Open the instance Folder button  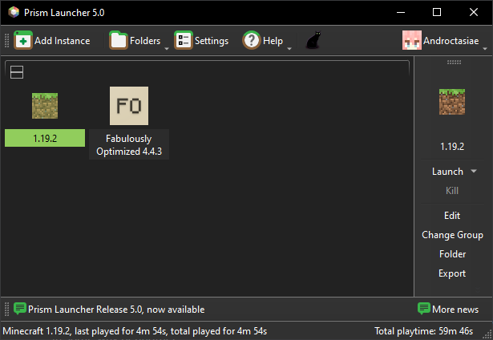click(452, 254)
